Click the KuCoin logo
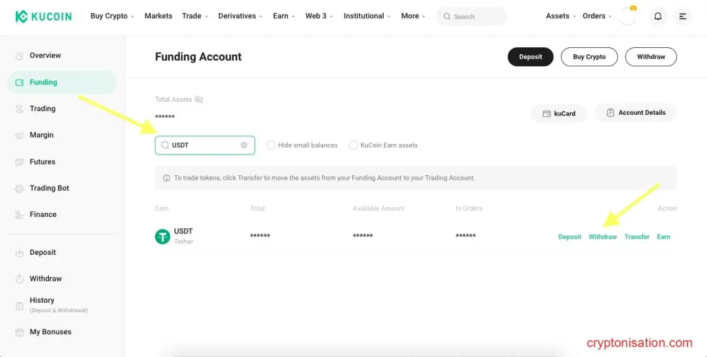Screen dimensions: 707x357 [44, 16]
